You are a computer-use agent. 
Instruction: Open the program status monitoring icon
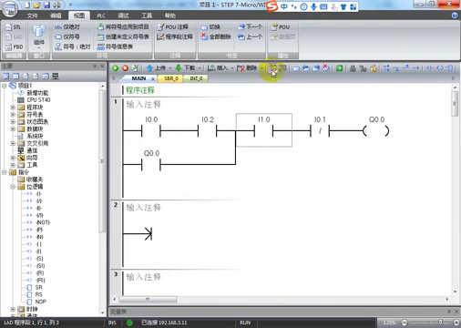click(x=272, y=68)
